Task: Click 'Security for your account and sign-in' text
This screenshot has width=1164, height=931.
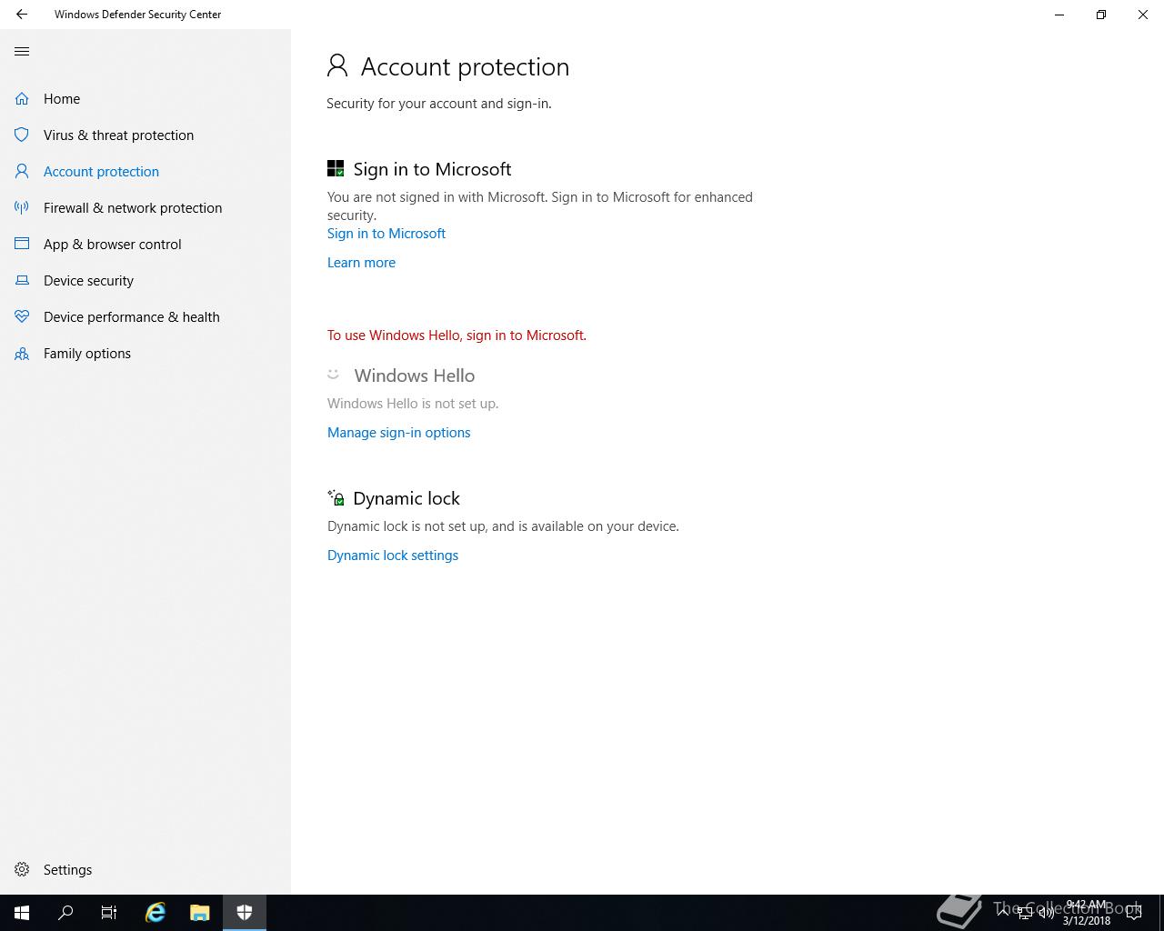Action: [x=439, y=104]
